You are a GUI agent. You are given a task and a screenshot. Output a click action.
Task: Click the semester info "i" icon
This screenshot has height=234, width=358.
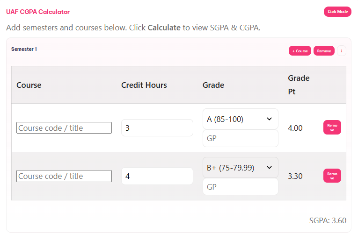(342, 51)
